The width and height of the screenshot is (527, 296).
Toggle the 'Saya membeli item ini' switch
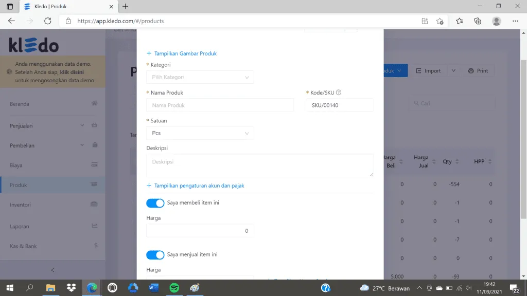point(155,203)
